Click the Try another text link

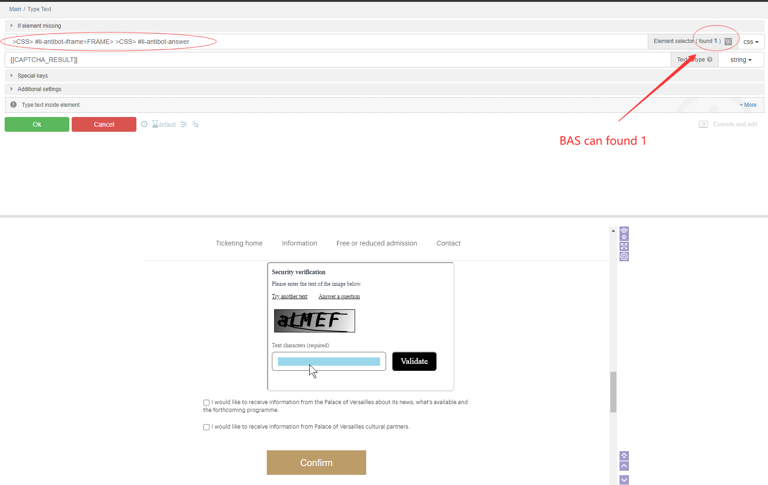pos(289,296)
